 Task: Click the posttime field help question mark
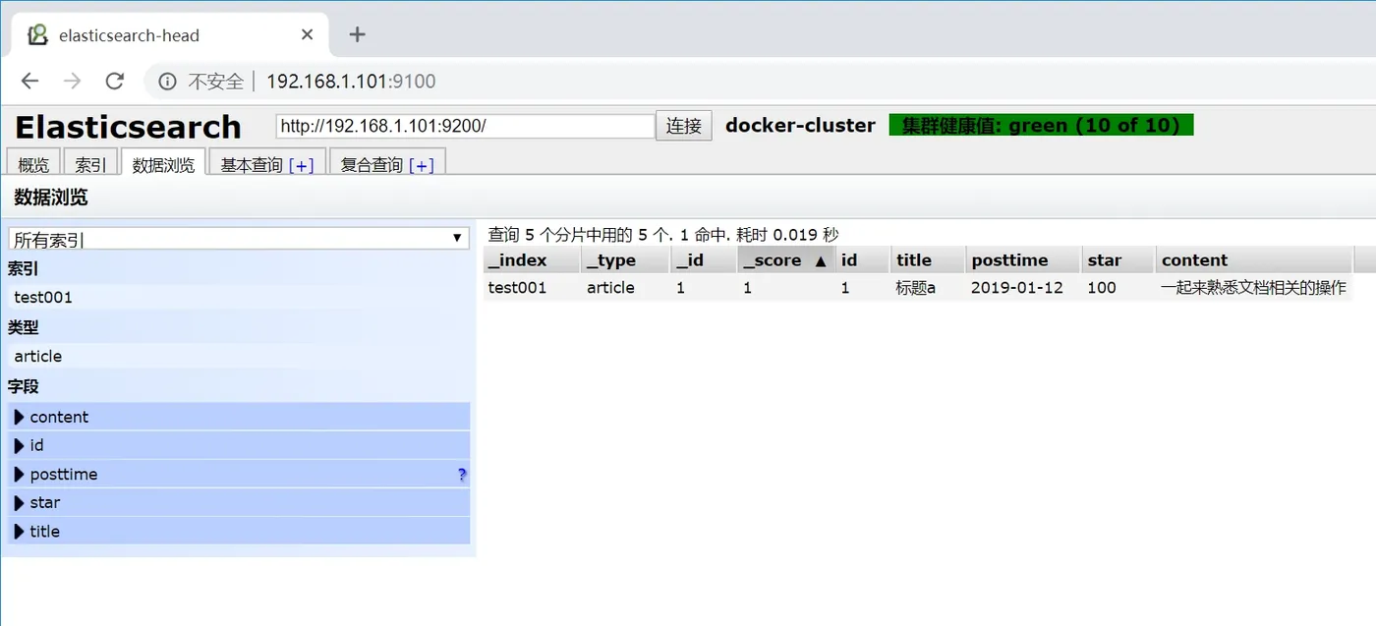click(x=462, y=475)
